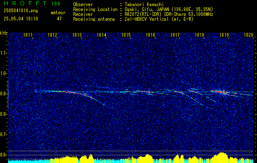Image resolution: width=257 pixels, height=163 pixels.
Task: Click the version number 1.0.0
Action: [x=56, y=3]
